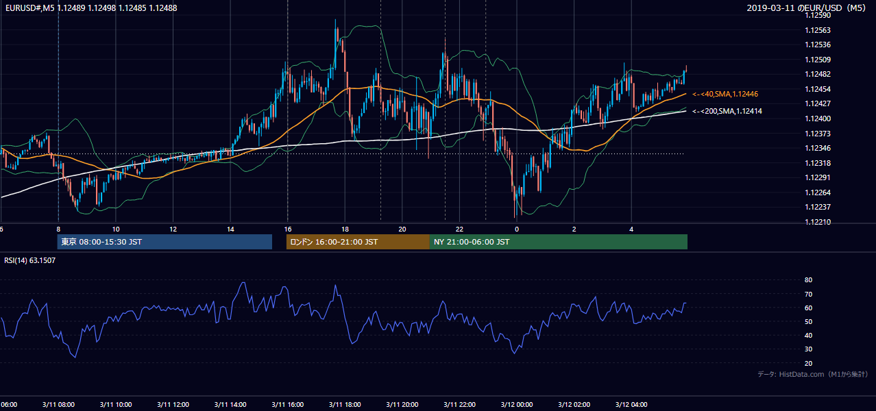876x411 pixels.
Task: Click price level 1.12237 on axis
Action: click(818, 207)
